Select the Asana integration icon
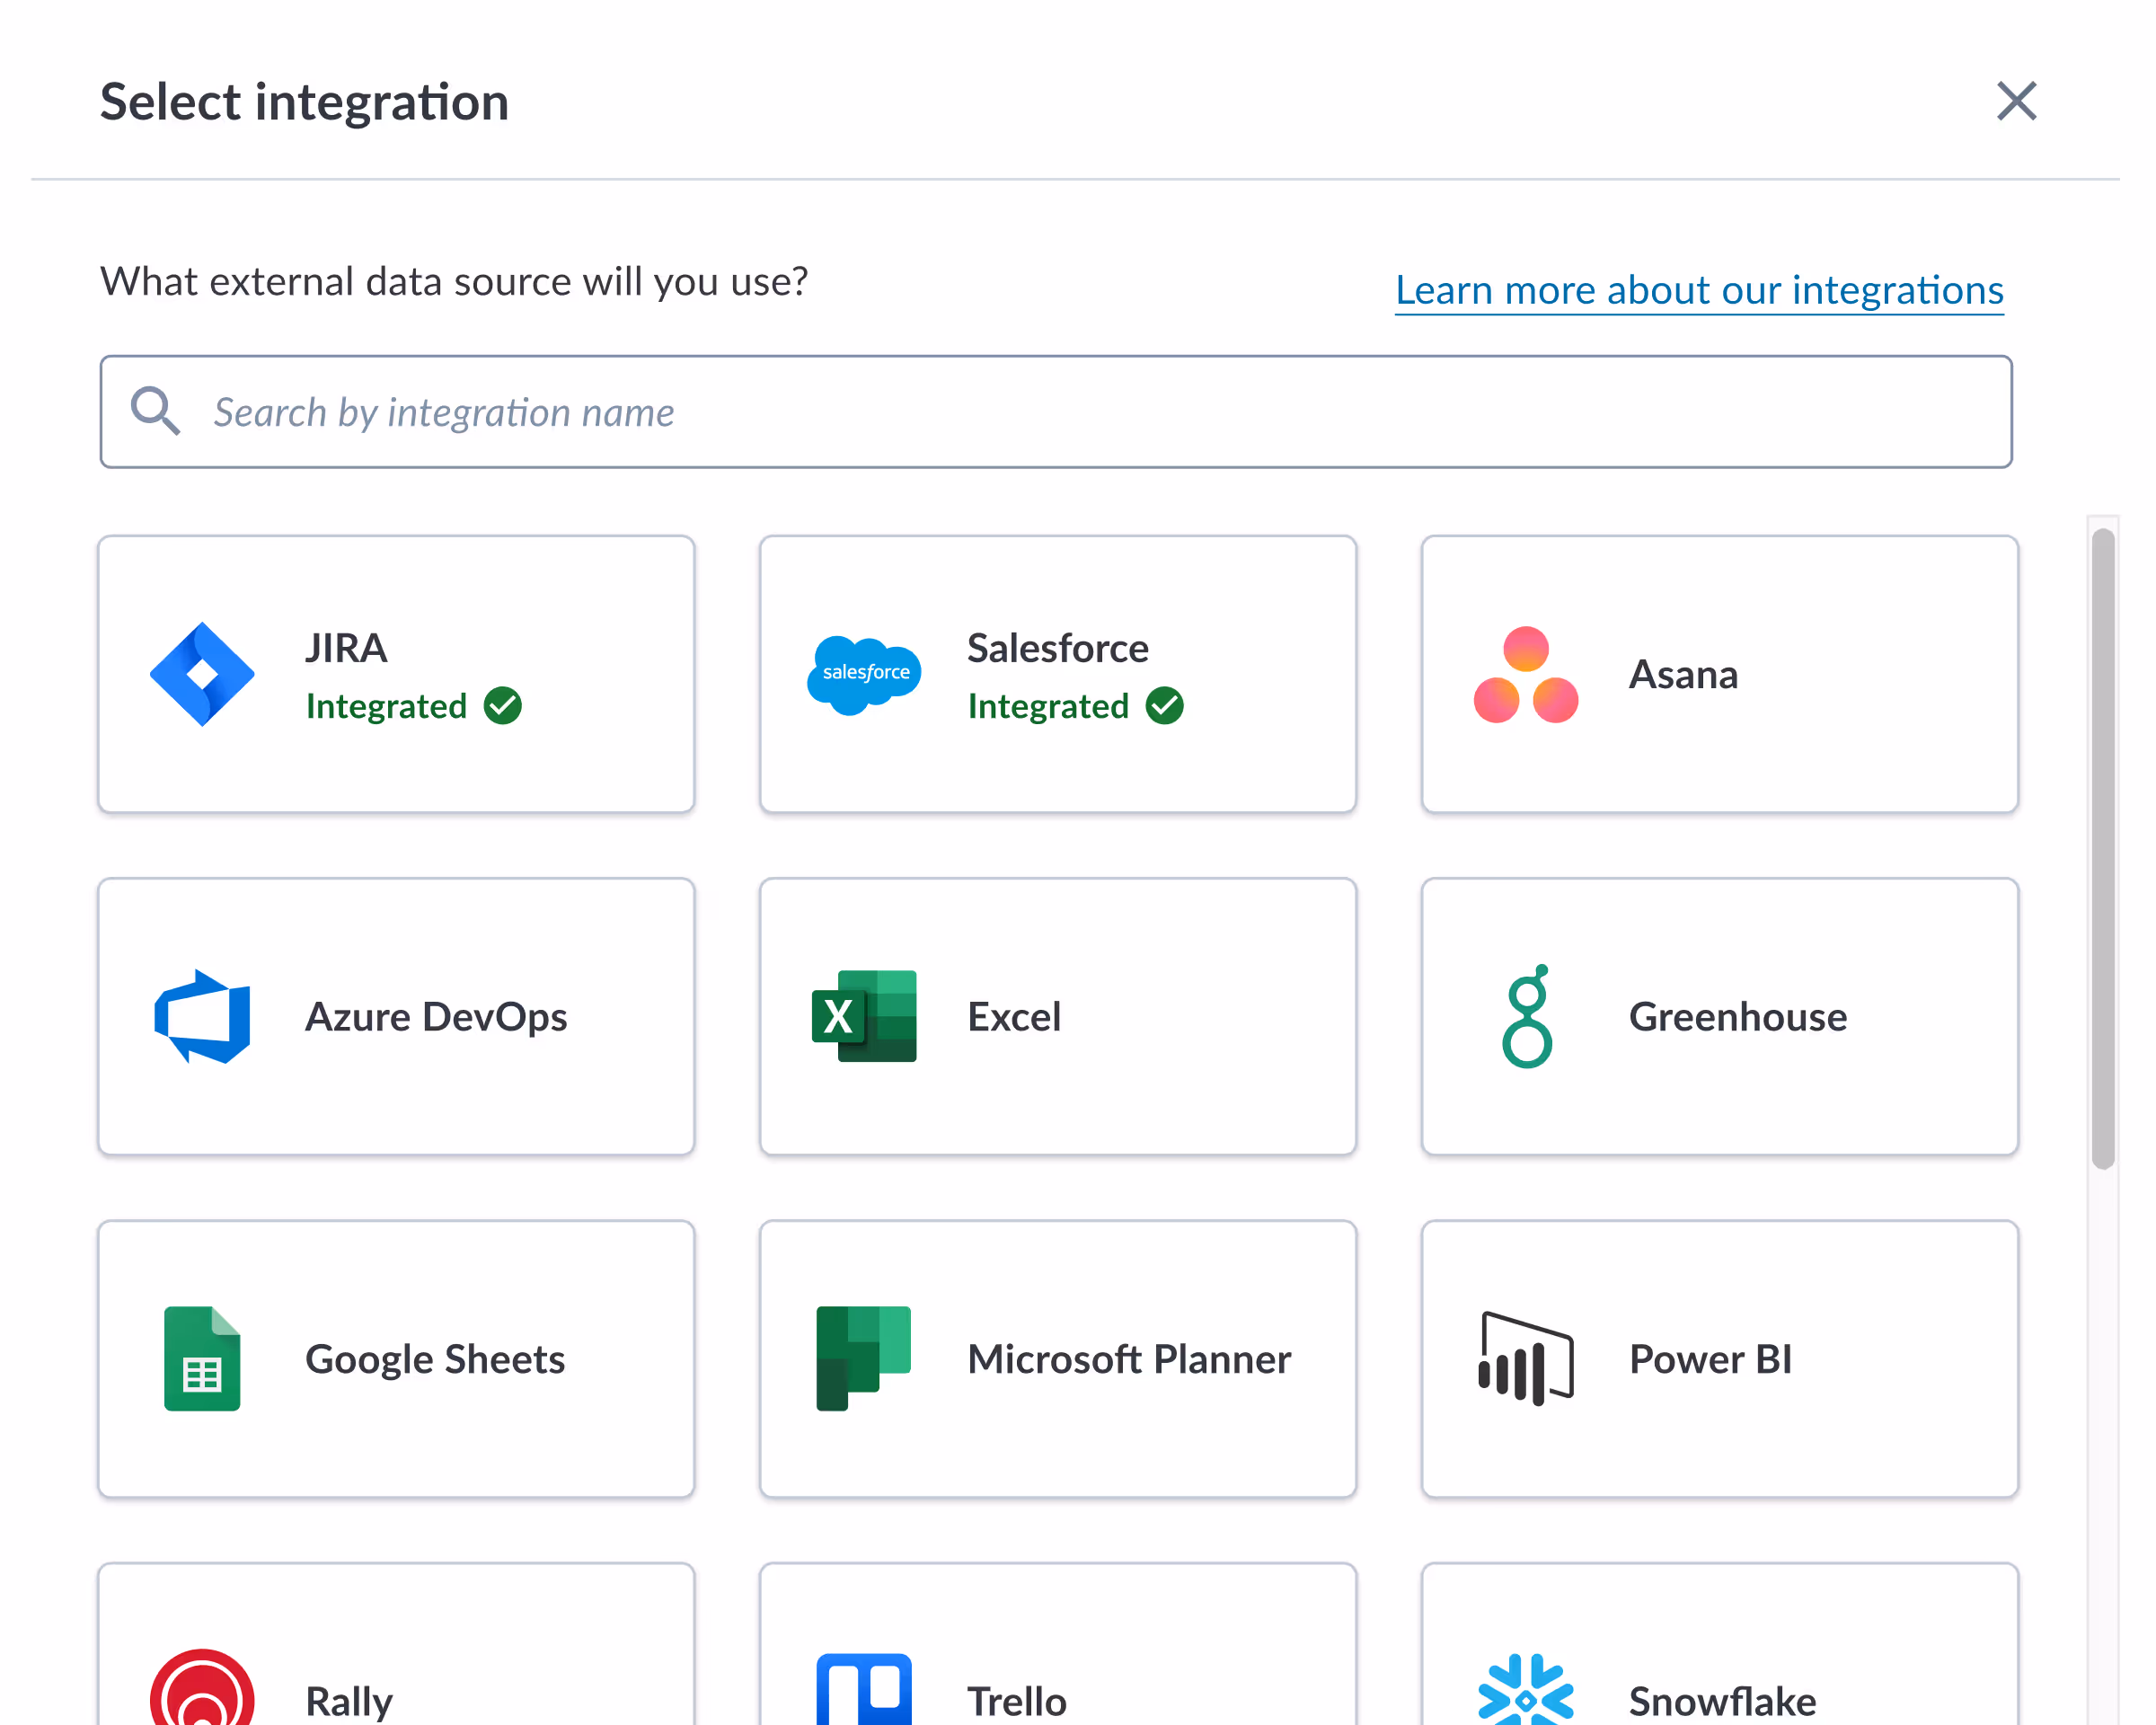The image size is (2156, 1725). (x=1524, y=674)
